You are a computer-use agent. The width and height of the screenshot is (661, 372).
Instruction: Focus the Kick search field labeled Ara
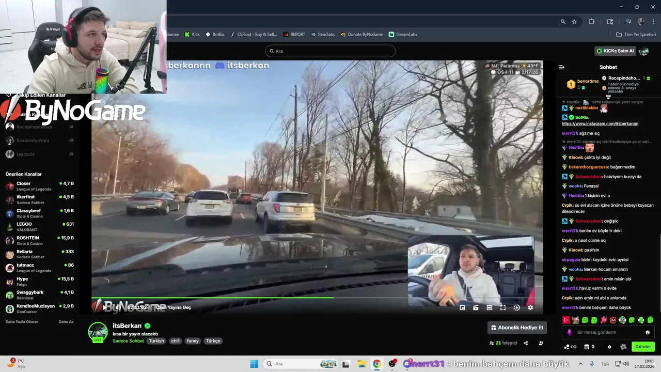tap(330, 51)
